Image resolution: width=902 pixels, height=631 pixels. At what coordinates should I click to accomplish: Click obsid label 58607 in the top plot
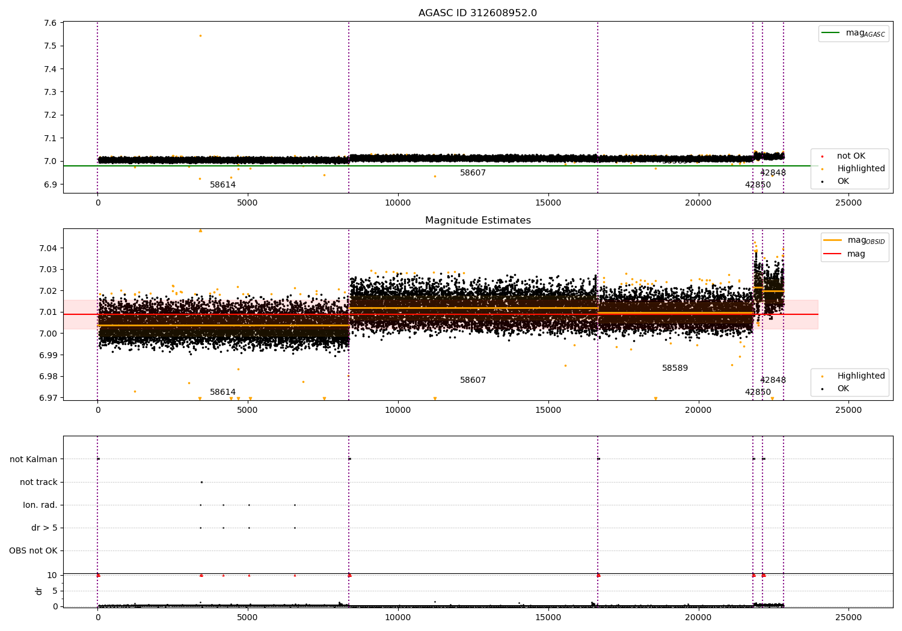[473, 173]
